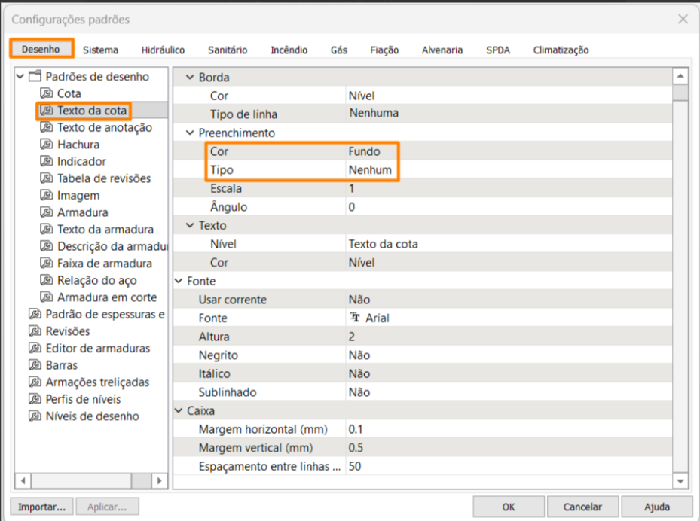Click the Barras item icon
The image size is (700, 521).
click(35, 365)
